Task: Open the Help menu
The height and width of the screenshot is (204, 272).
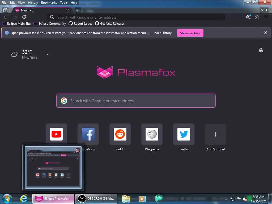Action: point(74,3)
